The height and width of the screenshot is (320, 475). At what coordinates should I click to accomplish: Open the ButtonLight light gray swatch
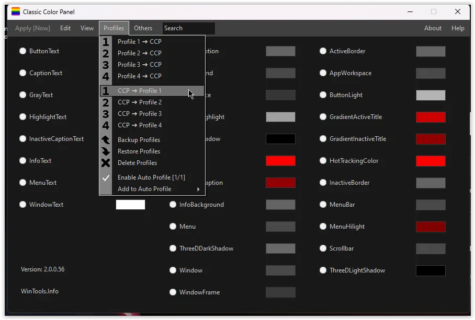click(431, 95)
